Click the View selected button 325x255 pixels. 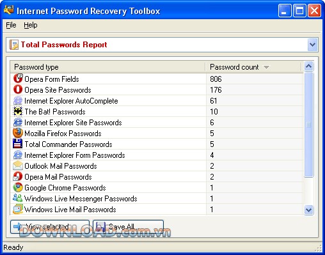tap(50, 227)
